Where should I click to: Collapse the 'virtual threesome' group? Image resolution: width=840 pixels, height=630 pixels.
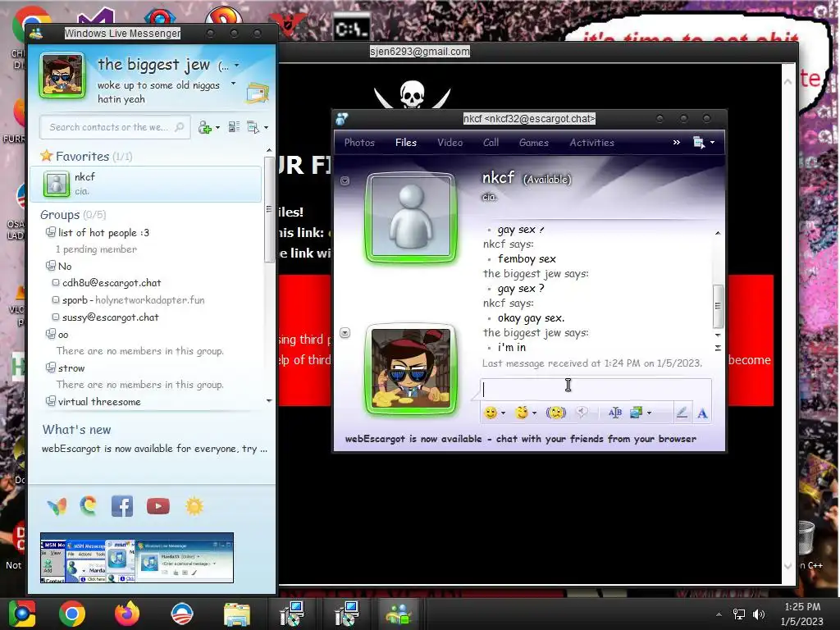[50, 400]
